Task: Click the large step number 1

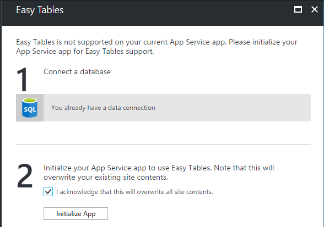Action: click(x=22, y=79)
